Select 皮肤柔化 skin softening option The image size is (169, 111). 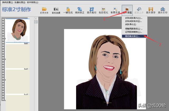pyautogui.click(x=130, y=24)
